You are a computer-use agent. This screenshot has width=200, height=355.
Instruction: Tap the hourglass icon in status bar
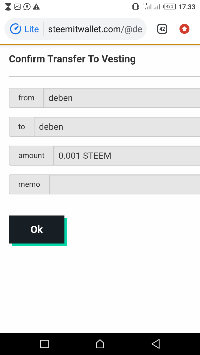[x=8, y=7]
